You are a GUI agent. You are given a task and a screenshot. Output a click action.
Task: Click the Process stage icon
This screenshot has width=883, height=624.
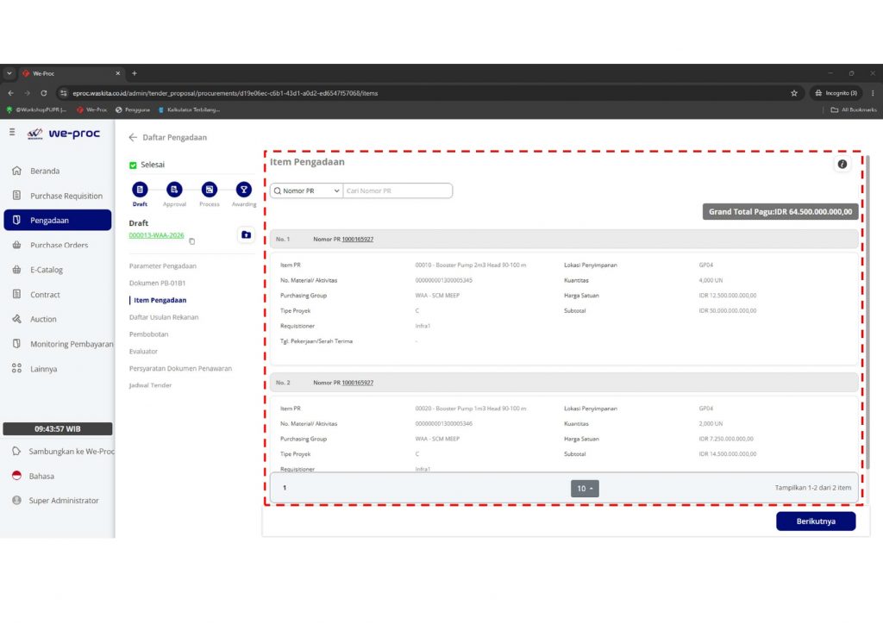point(209,190)
